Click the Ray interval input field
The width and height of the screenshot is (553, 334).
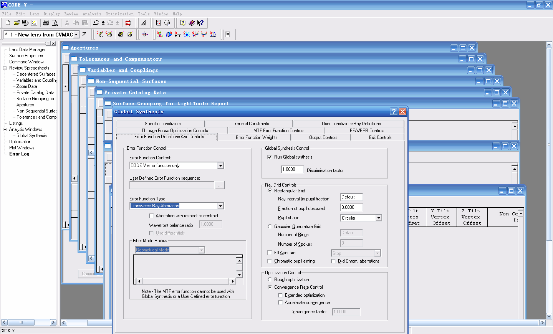351,197
